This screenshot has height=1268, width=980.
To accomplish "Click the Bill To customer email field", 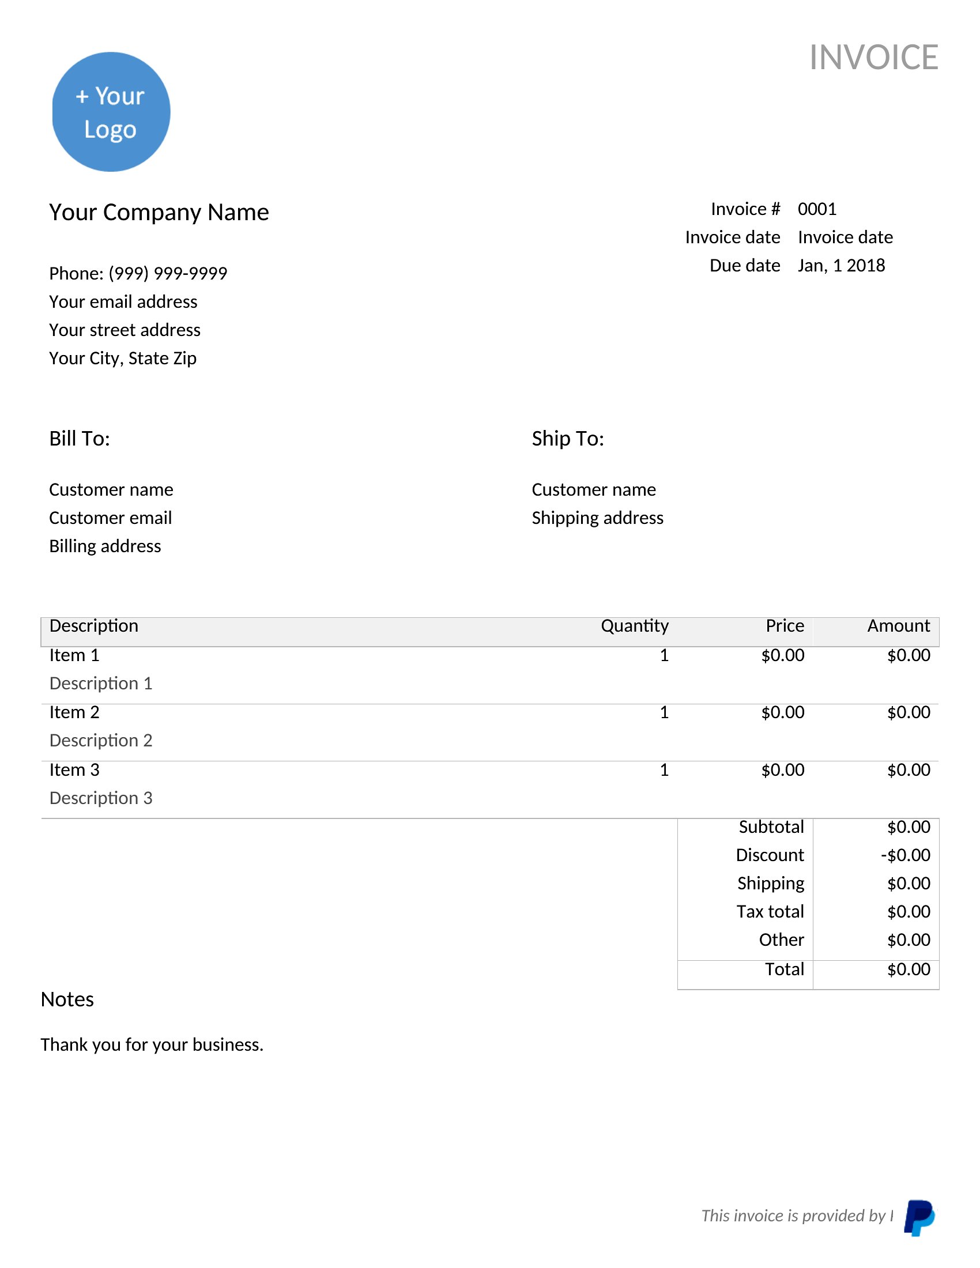I will [110, 518].
